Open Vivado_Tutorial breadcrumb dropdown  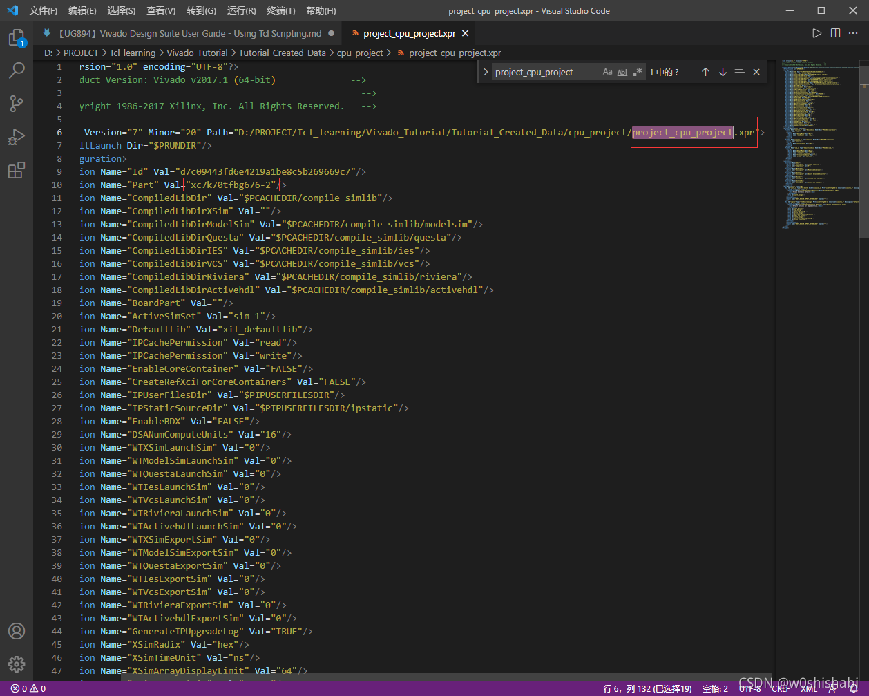tap(197, 53)
